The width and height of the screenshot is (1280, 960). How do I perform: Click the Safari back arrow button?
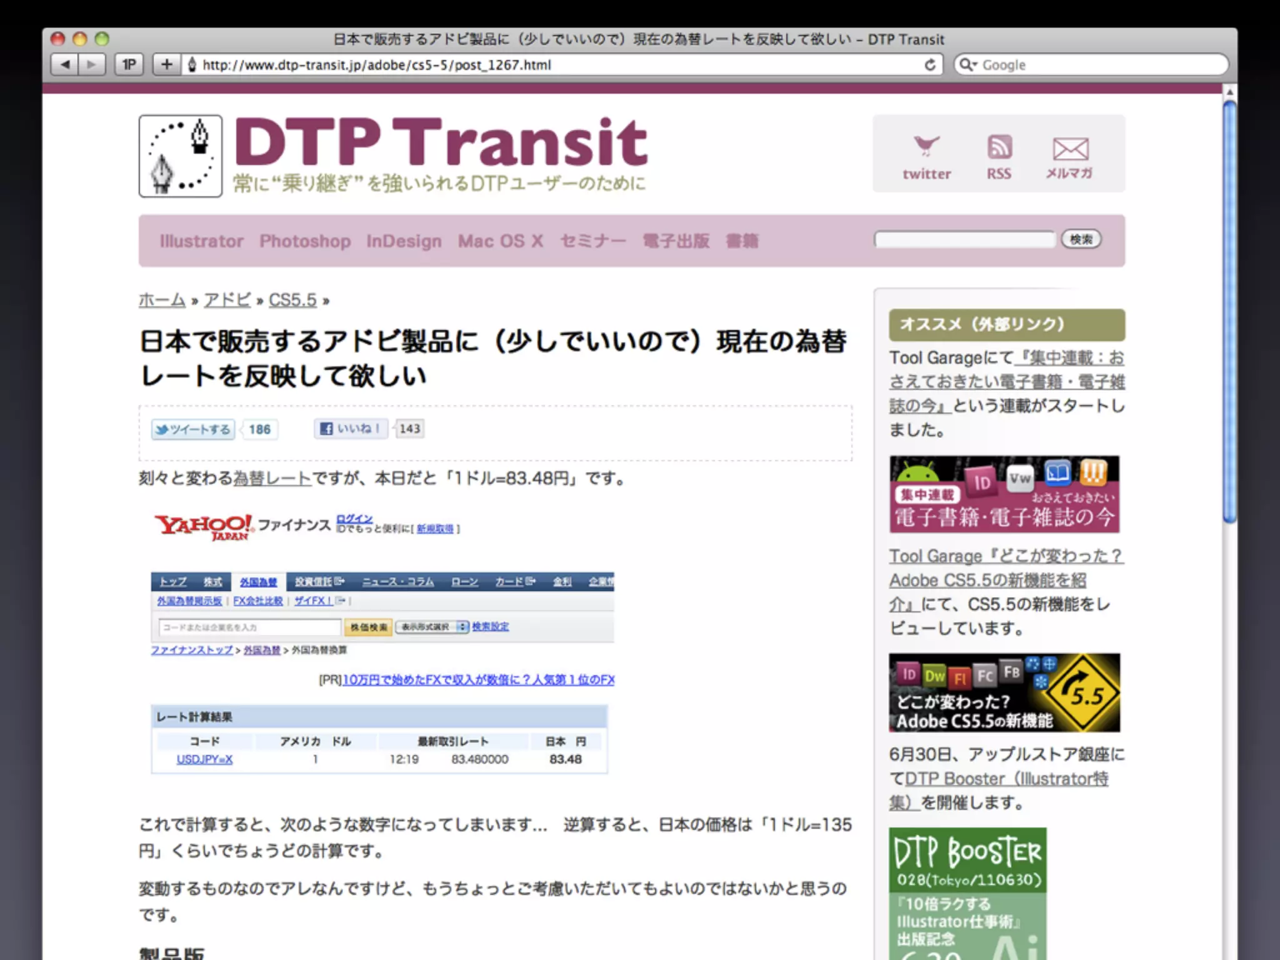[x=64, y=64]
